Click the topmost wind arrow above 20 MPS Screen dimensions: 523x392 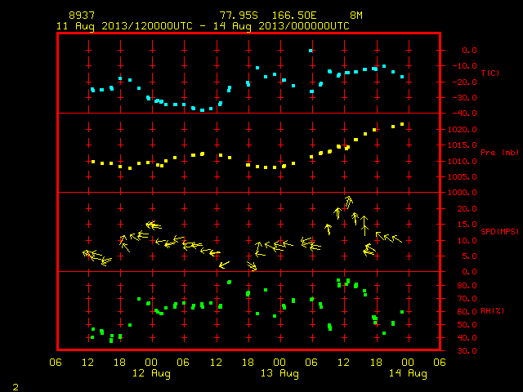click(x=348, y=202)
